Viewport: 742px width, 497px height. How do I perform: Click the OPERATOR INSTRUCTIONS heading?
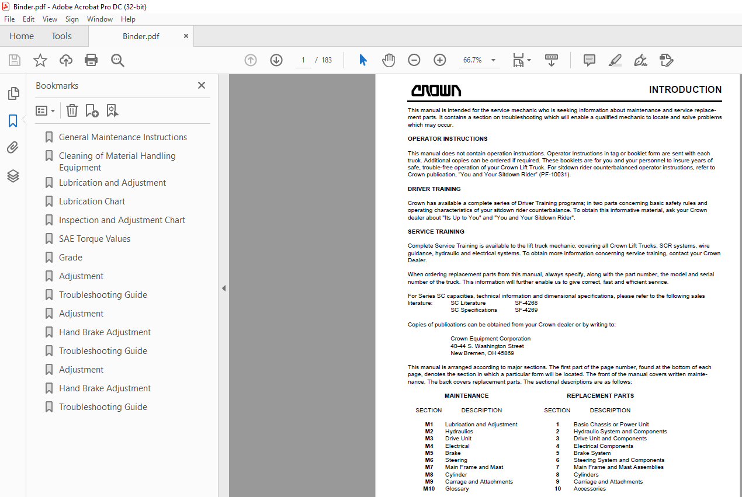[x=448, y=139]
